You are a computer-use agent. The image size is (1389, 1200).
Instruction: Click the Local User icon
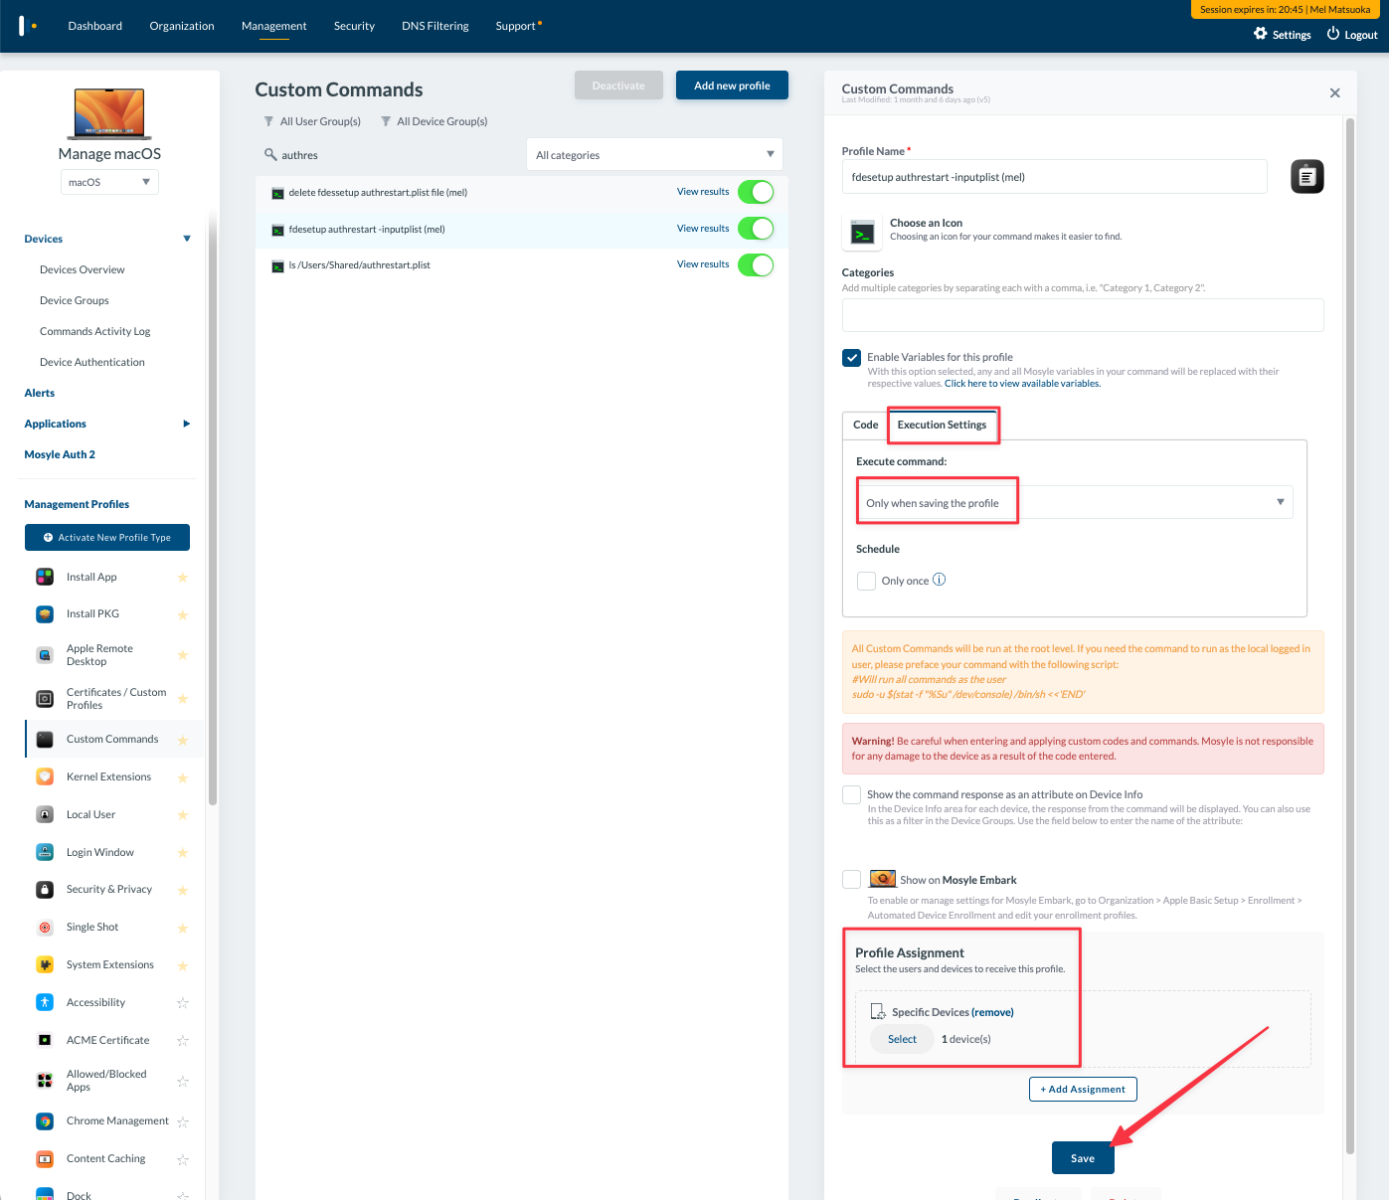[x=45, y=815]
